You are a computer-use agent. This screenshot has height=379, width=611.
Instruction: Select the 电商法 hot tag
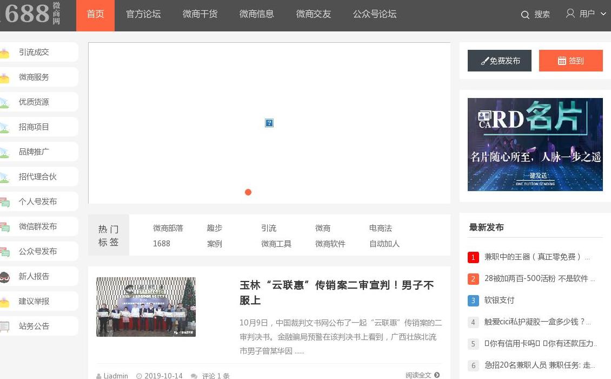point(380,228)
